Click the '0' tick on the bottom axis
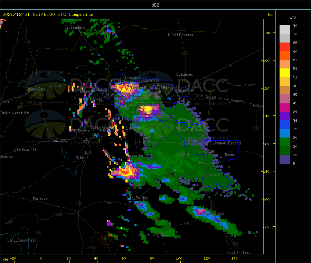The image size is (311, 263). tap(41, 258)
